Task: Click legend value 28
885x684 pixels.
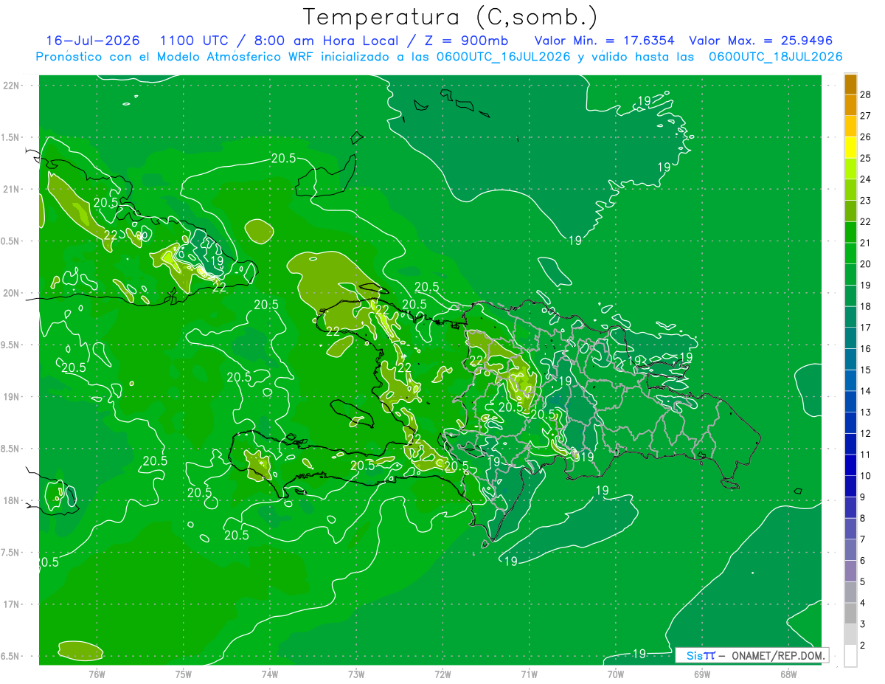Action: [866, 95]
